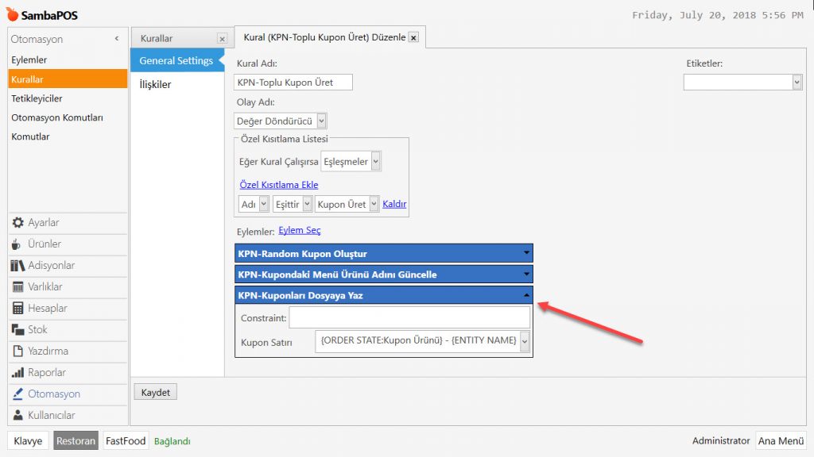Close the Kurallar tab
Screen dimensions: 814x457
point(222,39)
